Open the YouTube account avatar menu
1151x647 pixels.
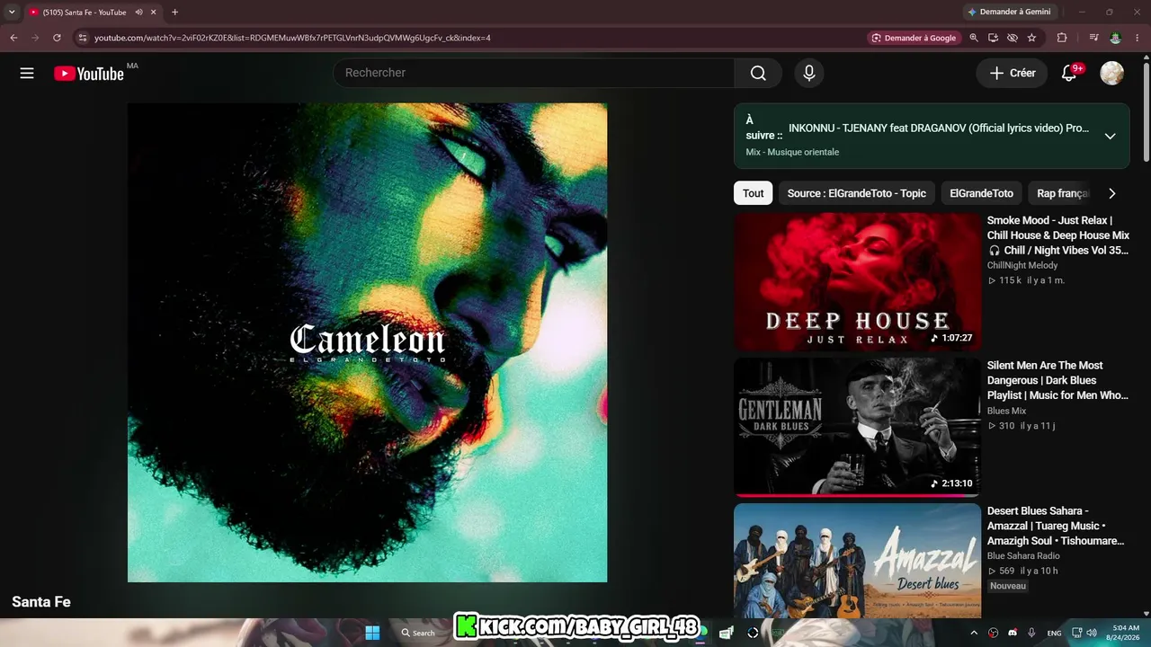[x=1112, y=73]
